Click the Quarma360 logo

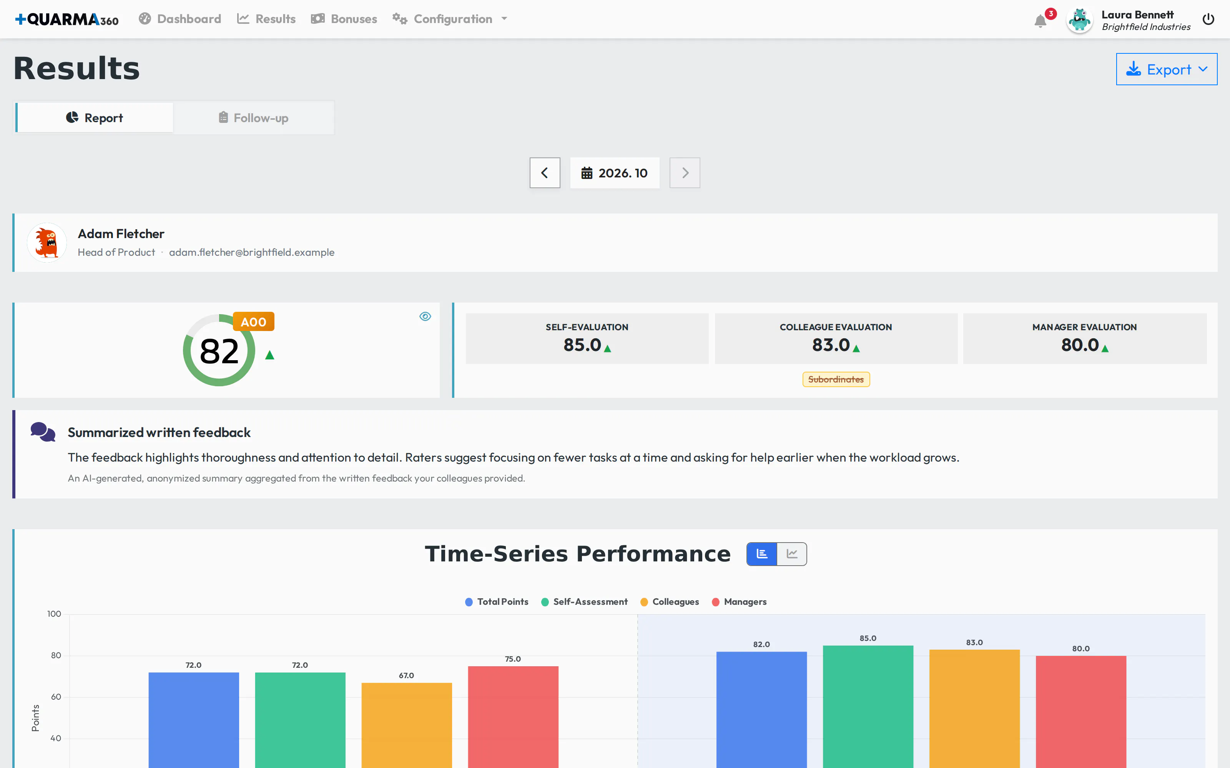click(66, 19)
